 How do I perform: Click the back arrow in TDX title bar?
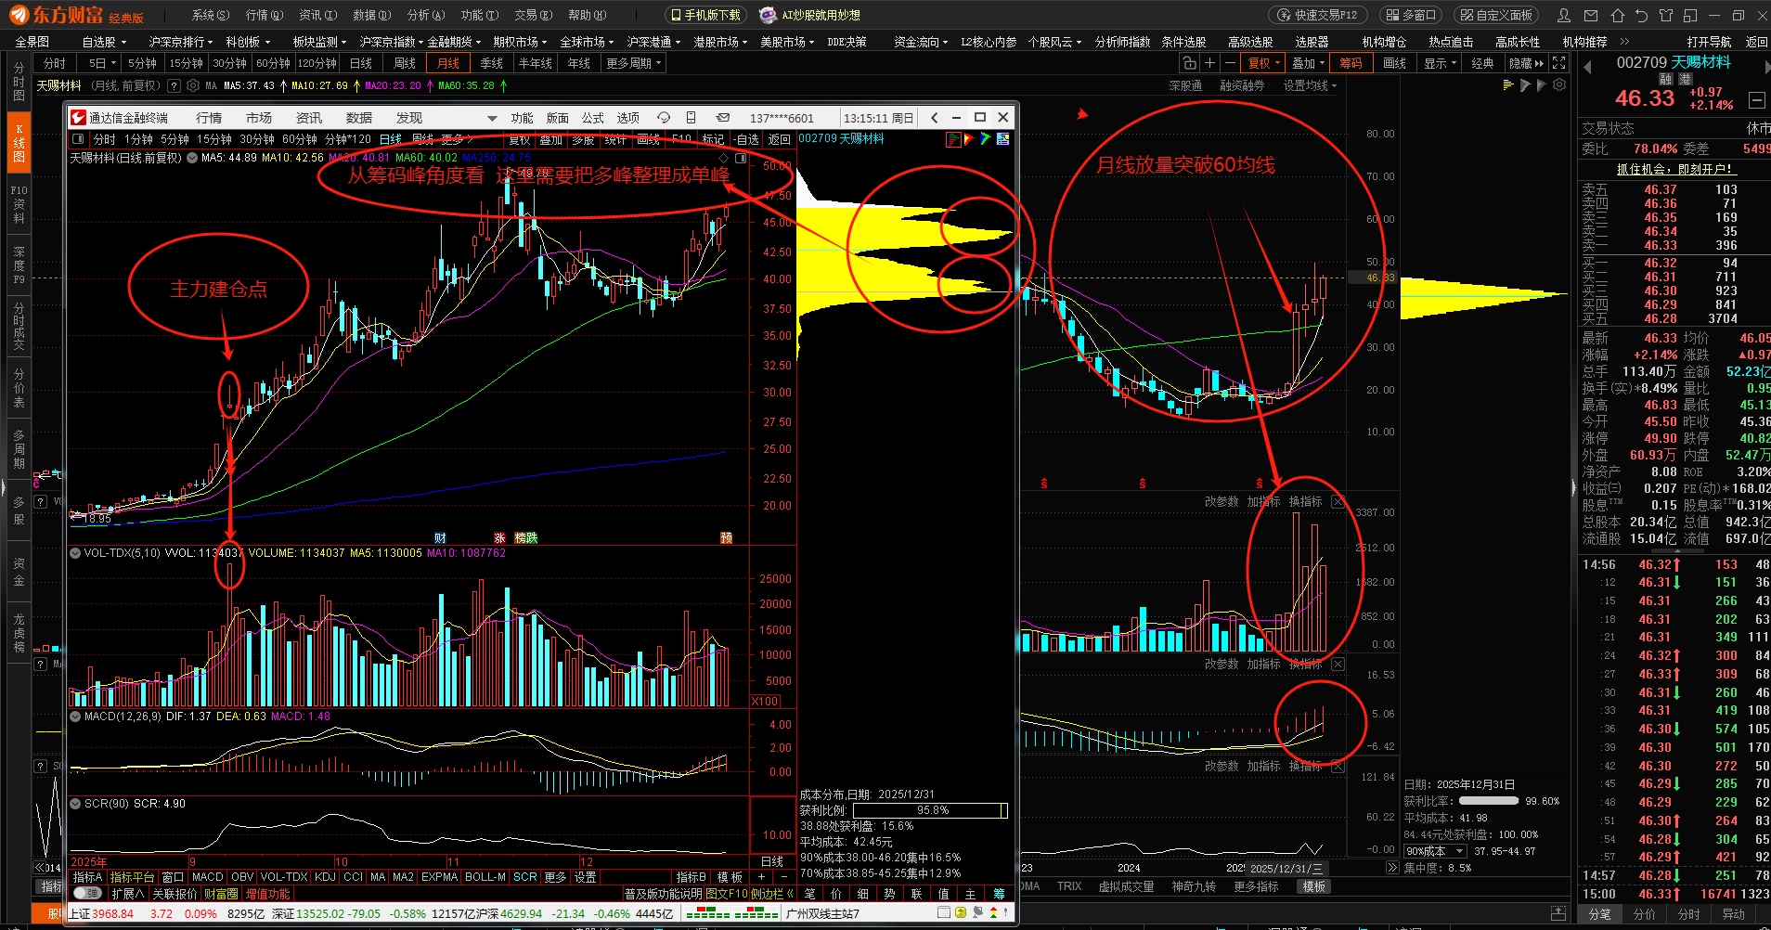[x=935, y=118]
